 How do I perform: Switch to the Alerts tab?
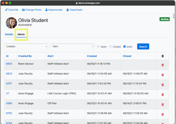click(x=21, y=34)
